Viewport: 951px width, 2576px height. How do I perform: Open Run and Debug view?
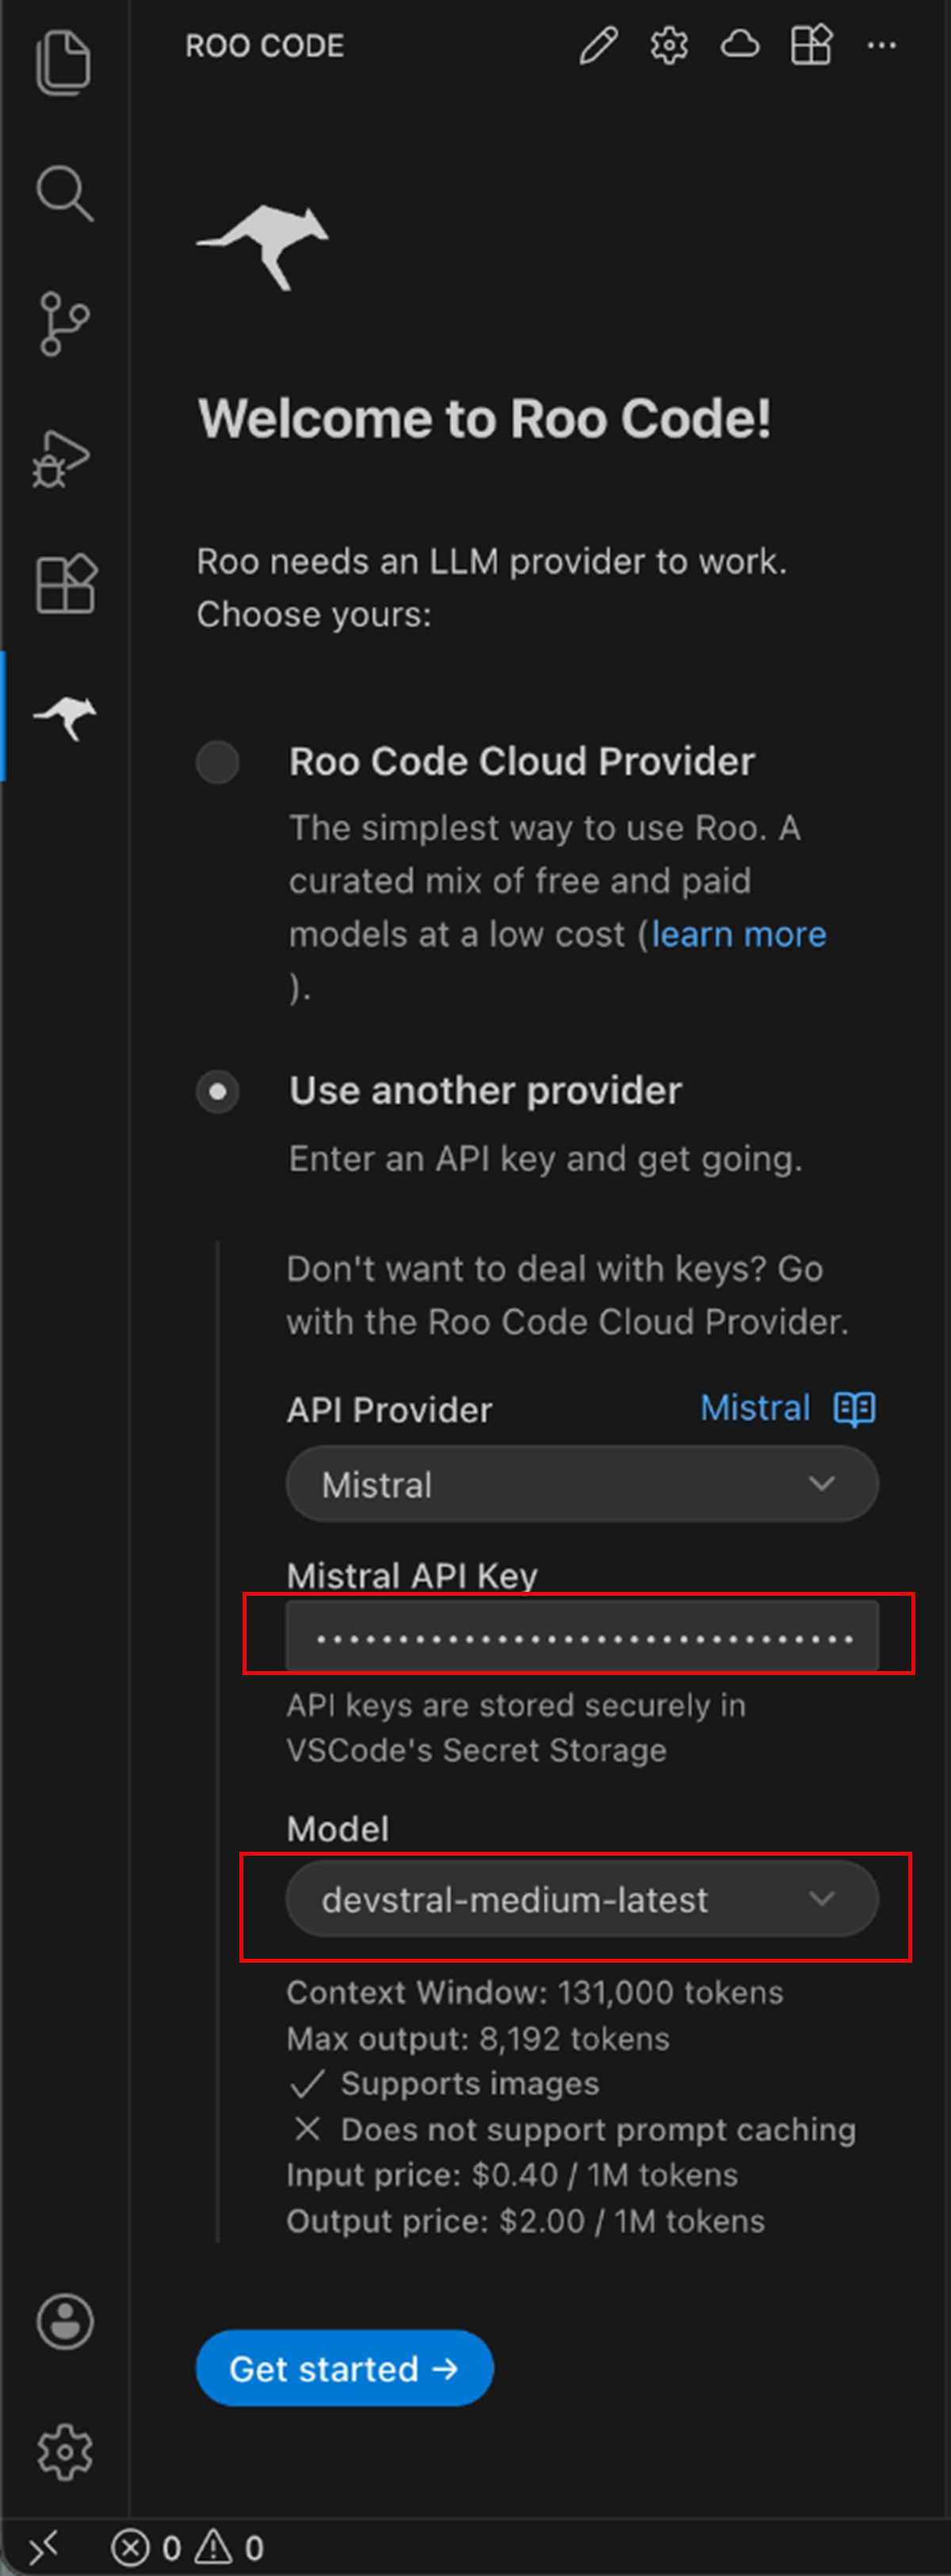click(62, 458)
